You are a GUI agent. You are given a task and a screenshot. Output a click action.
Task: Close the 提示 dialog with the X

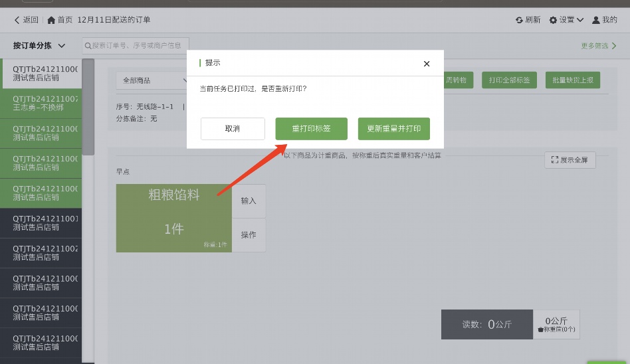pos(427,64)
